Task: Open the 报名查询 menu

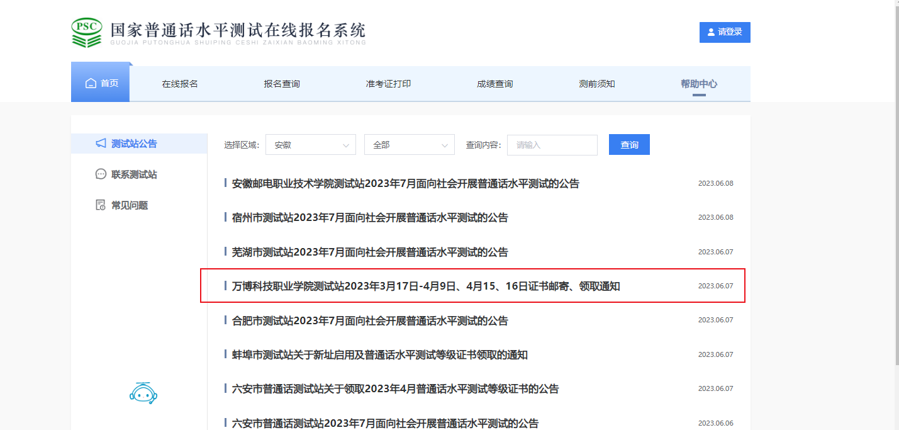Action: [282, 84]
